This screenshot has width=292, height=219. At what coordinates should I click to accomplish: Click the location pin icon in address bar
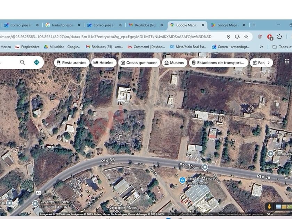[x=228, y=37]
